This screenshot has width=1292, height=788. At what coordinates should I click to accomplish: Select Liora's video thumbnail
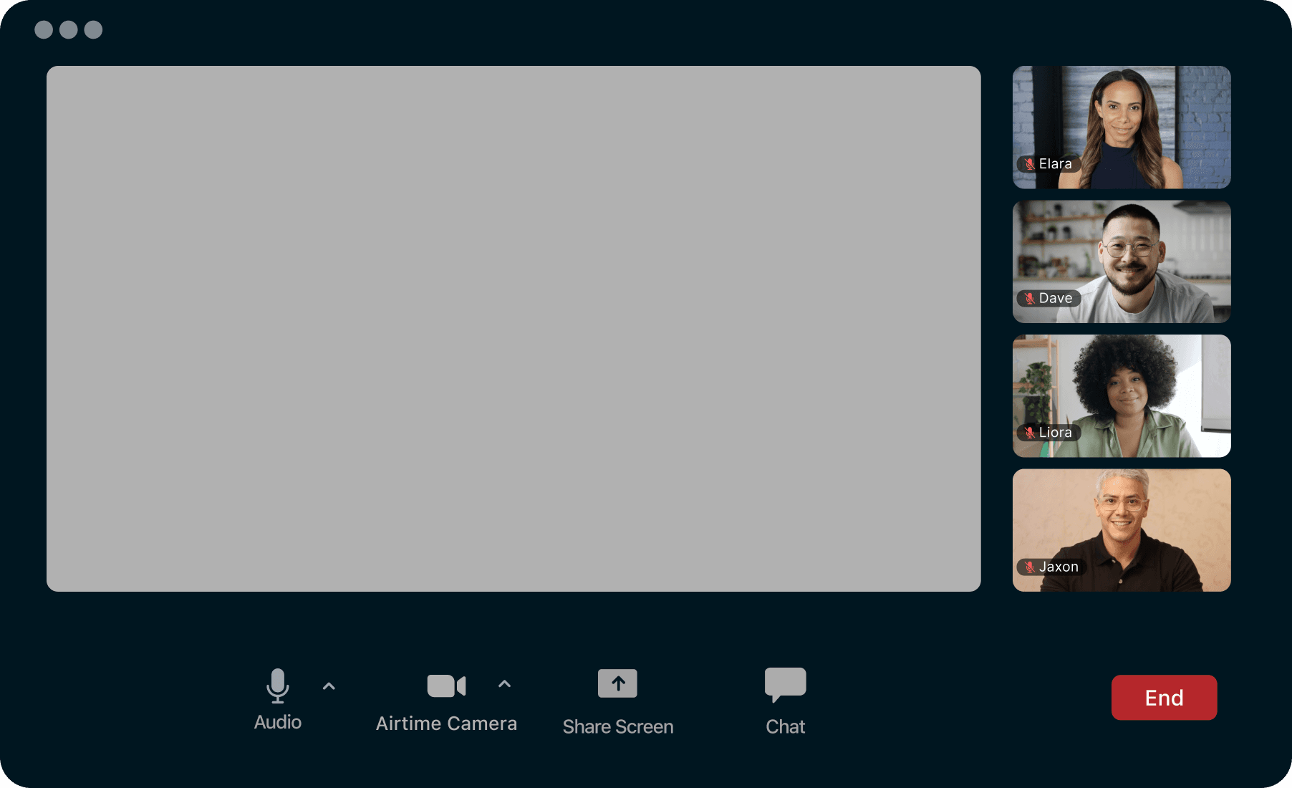tap(1122, 395)
